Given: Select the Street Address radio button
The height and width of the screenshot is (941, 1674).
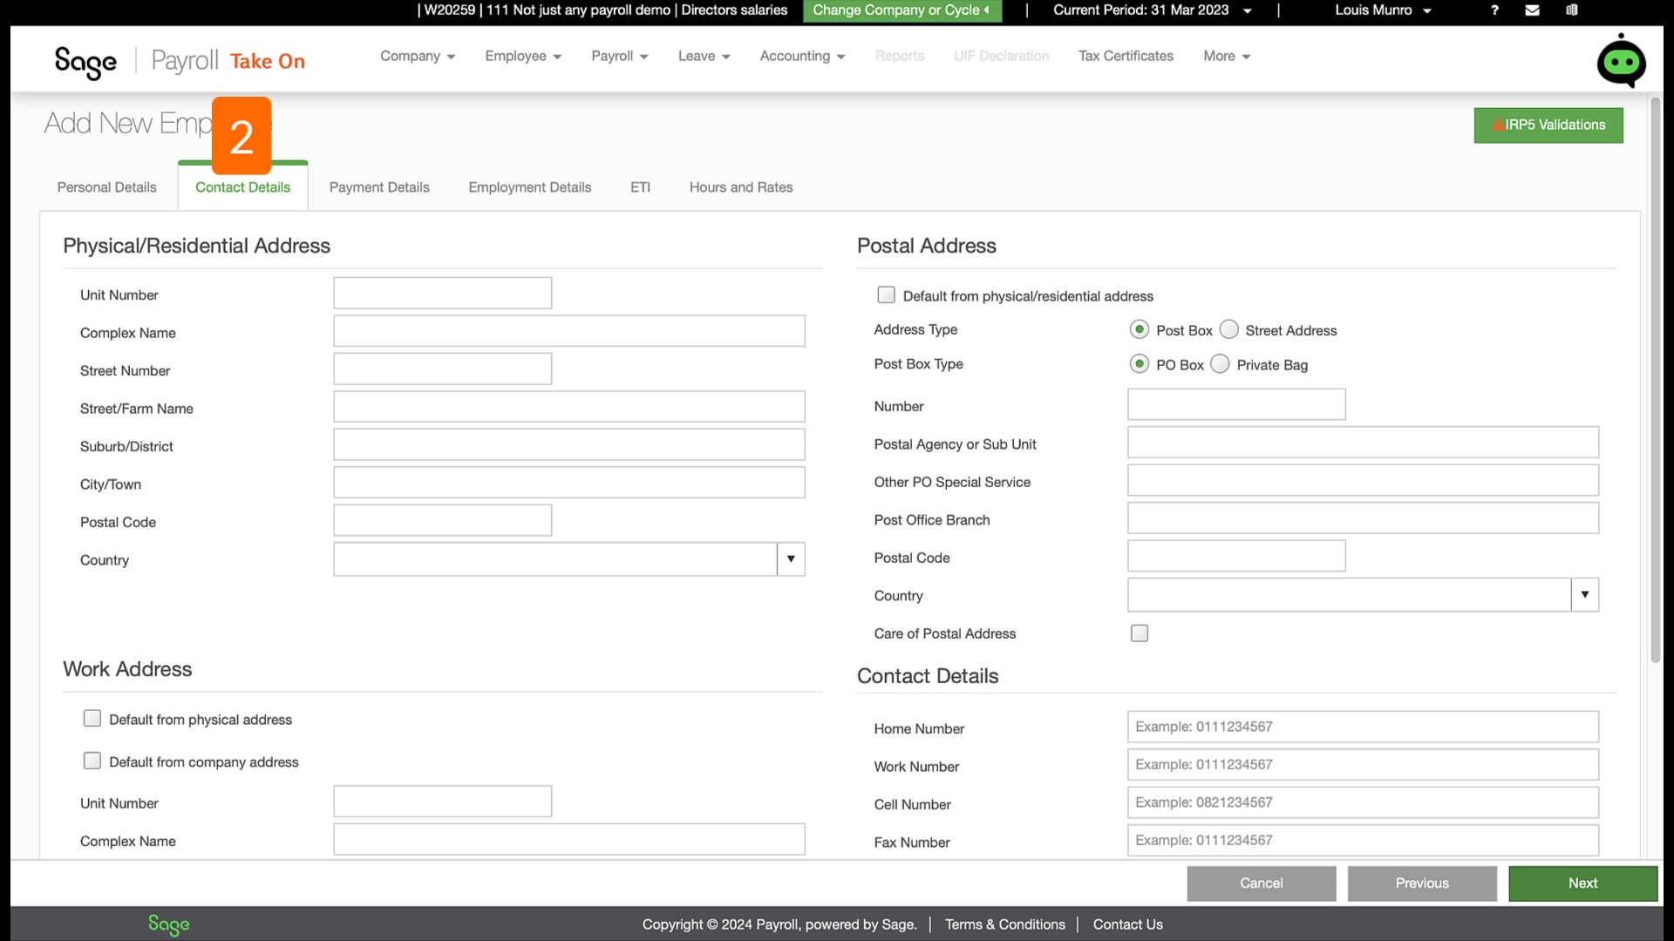Looking at the screenshot, I should (1229, 329).
